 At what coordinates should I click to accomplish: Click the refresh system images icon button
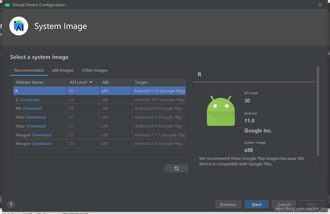[176, 168]
